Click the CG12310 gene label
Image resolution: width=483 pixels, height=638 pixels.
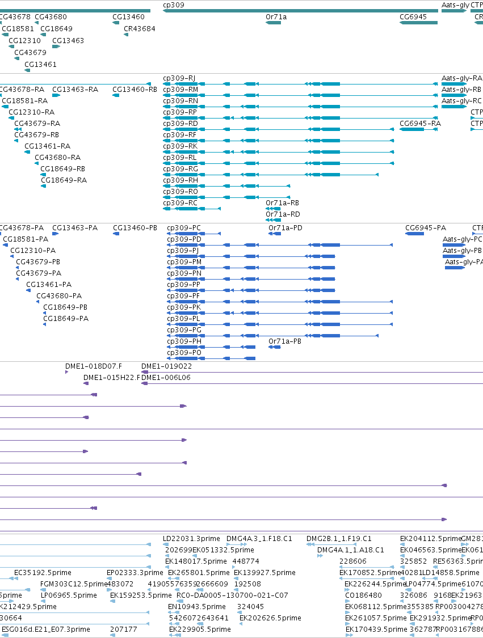pyautogui.click(x=24, y=40)
